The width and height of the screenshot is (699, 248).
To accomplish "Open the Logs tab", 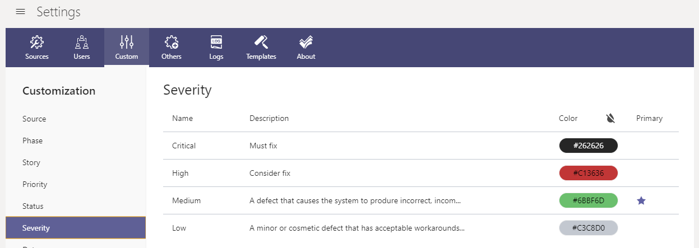I will click(216, 48).
